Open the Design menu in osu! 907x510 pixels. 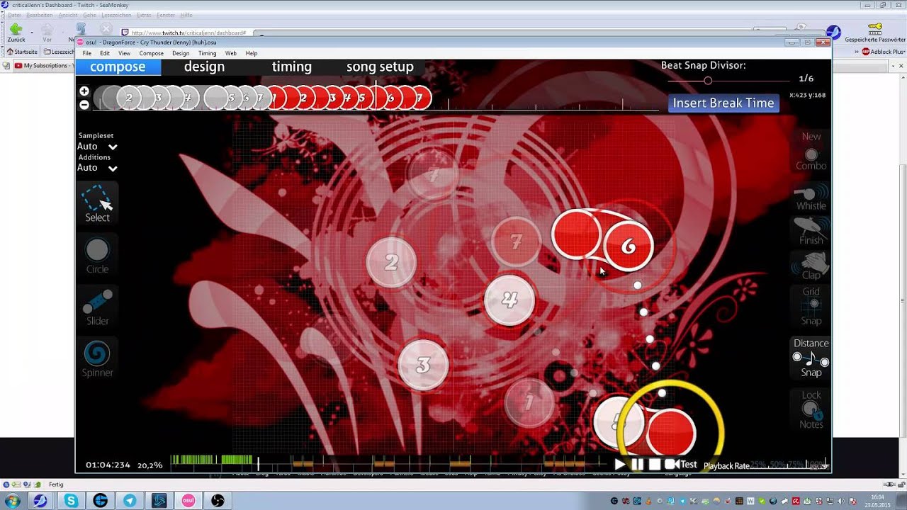(x=181, y=53)
